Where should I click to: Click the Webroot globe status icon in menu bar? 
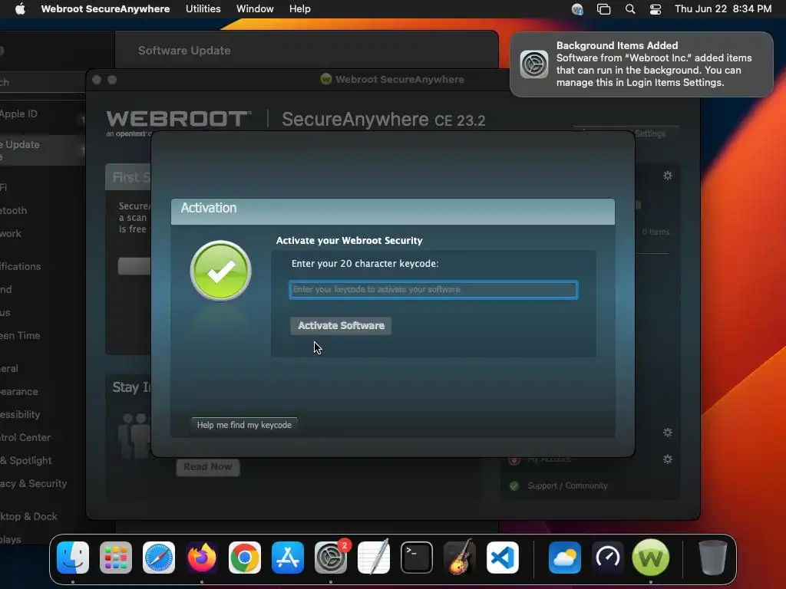(x=577, y=9)
